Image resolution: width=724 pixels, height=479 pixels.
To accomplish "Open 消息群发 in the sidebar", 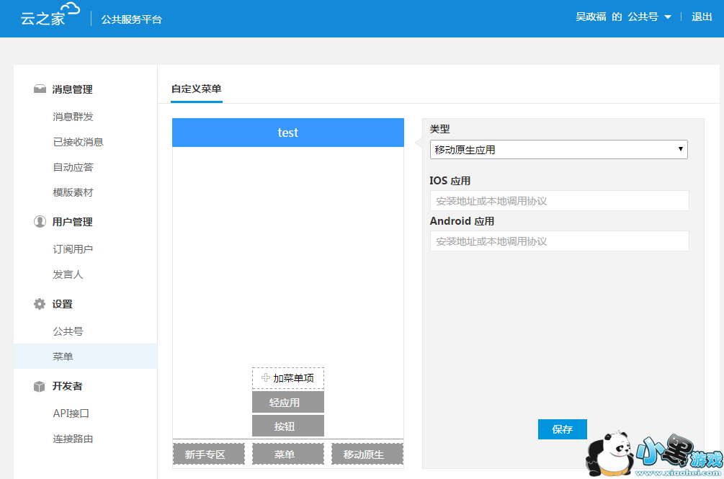I will 73,117.
